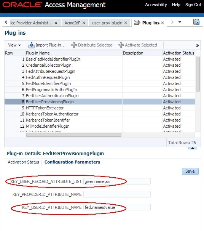Switch to the AcmeIdP tab

point(73,23)
